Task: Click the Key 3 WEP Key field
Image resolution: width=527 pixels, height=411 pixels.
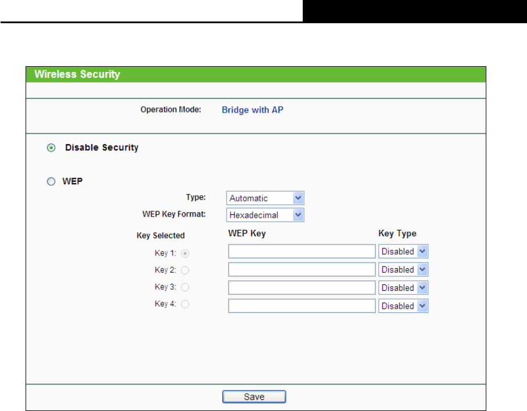Action: pyautogui.click(x=302, y=287)
